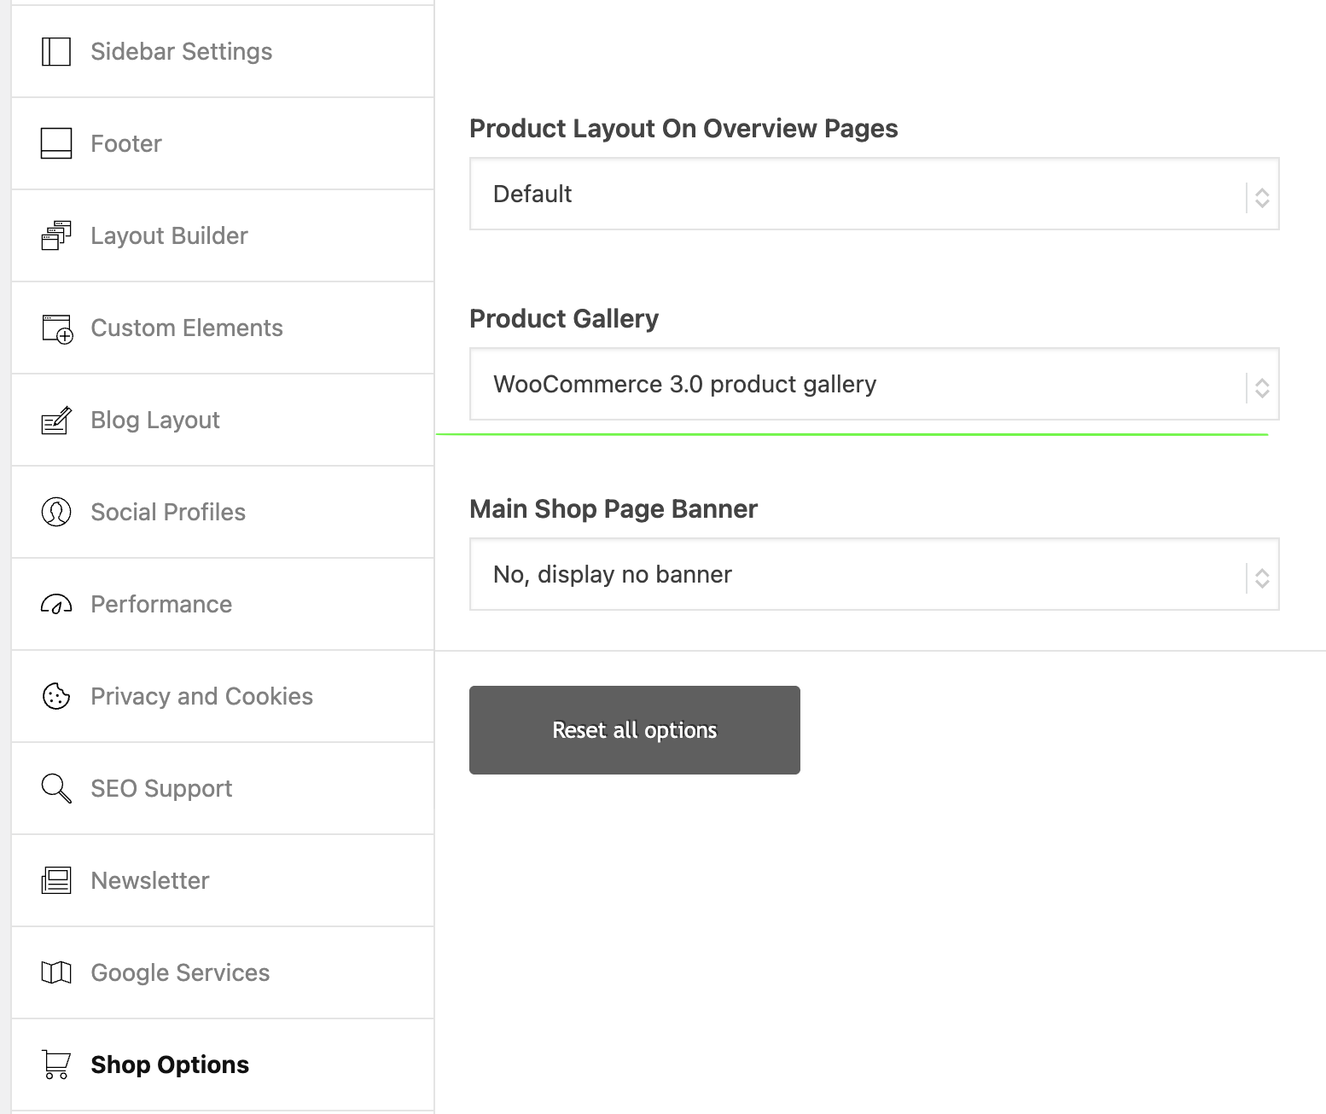1326x1114 pixels.
Task: Open the Product Gallery dropdown
Action: tap(874, 384)
